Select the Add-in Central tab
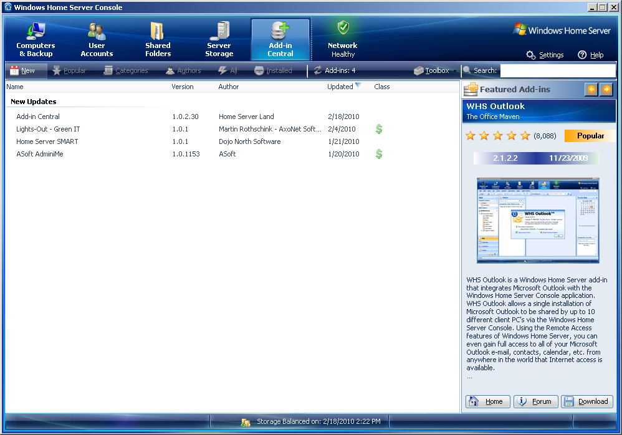The height and width of the screenshot is (435, 622). tap(280, 40)
